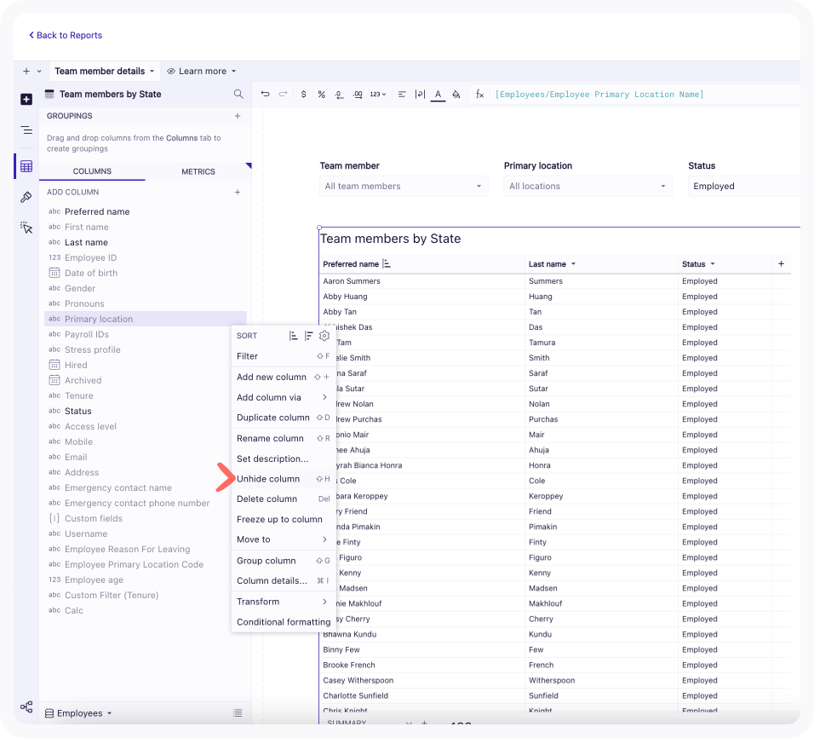Choose Duplicate column menu item
The image size is (814, 738).
pyautogui.click(x=283, y=418)
